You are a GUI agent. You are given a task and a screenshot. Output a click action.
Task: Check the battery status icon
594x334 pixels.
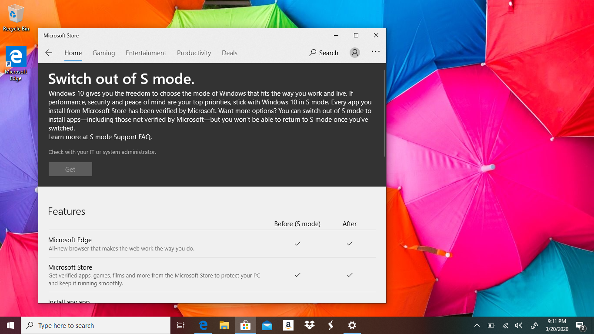[491, 325]
